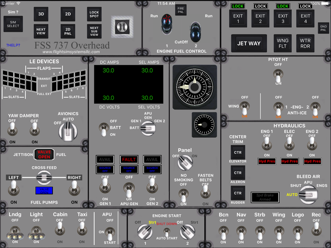Screen dimensions: 331x248
Task: Toggle ENG 1 anti-ice switch
Action: (278, 108)
